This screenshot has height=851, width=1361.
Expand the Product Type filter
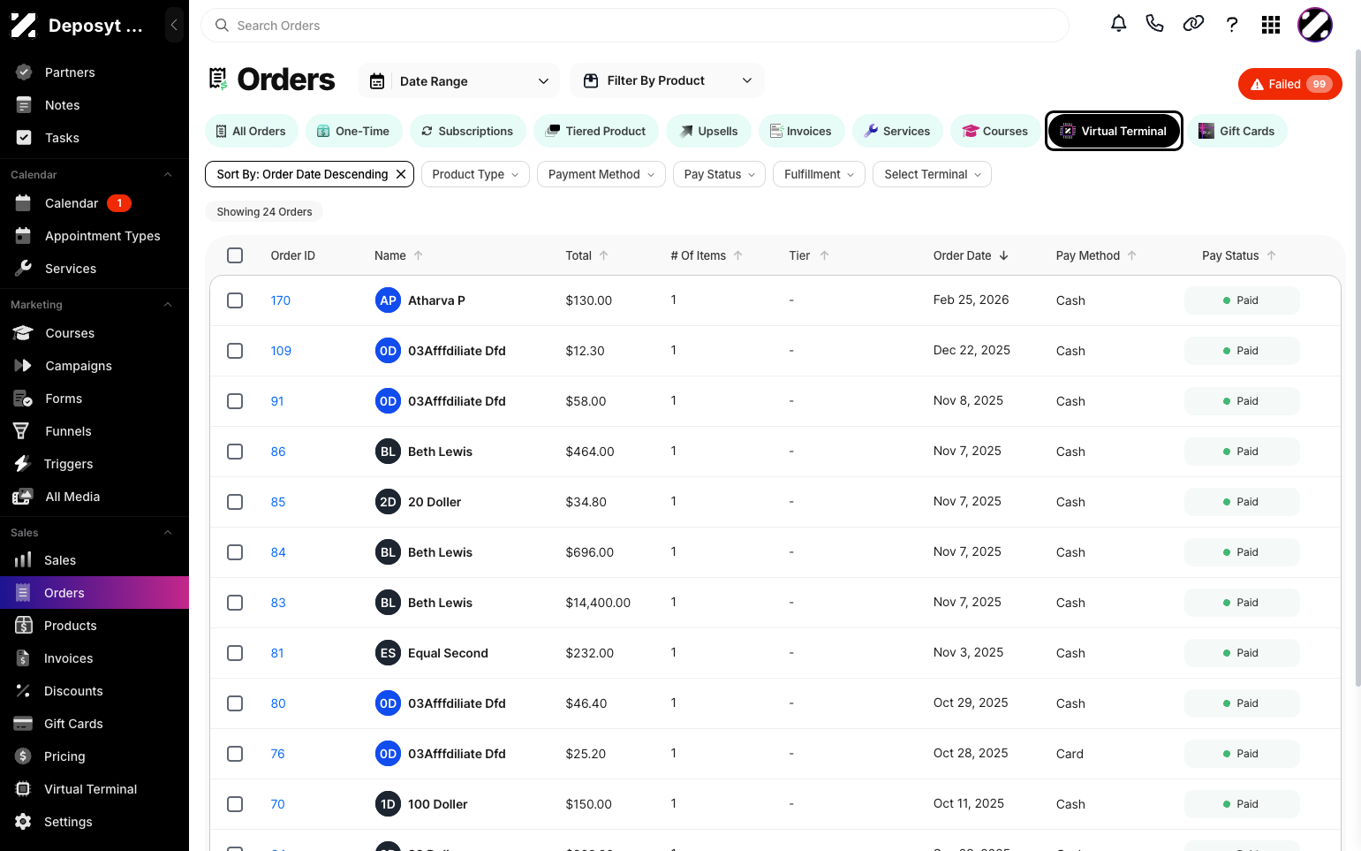click(475, 174)
